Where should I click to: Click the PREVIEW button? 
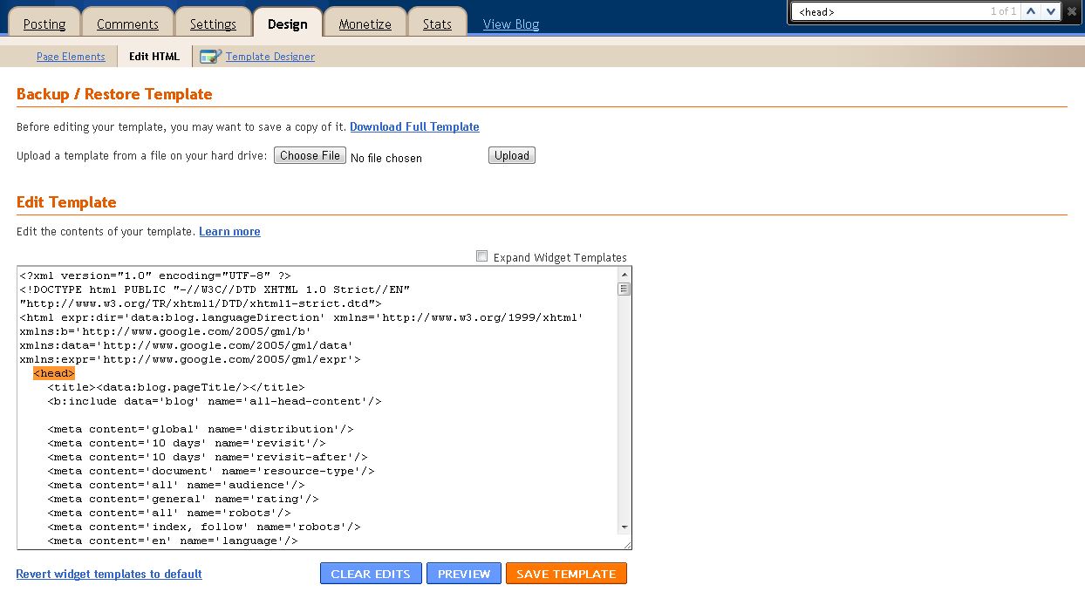[464, 574]
